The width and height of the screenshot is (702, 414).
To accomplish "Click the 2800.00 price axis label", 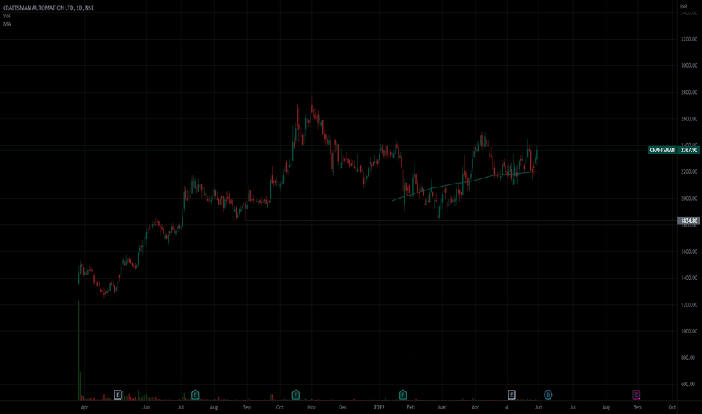I will pyautogui.click(x=689, y=93).
